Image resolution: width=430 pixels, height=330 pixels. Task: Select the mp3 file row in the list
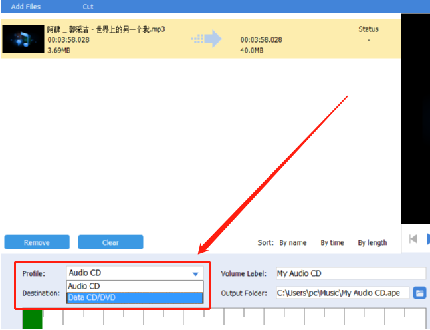click(x=201, y=39)
